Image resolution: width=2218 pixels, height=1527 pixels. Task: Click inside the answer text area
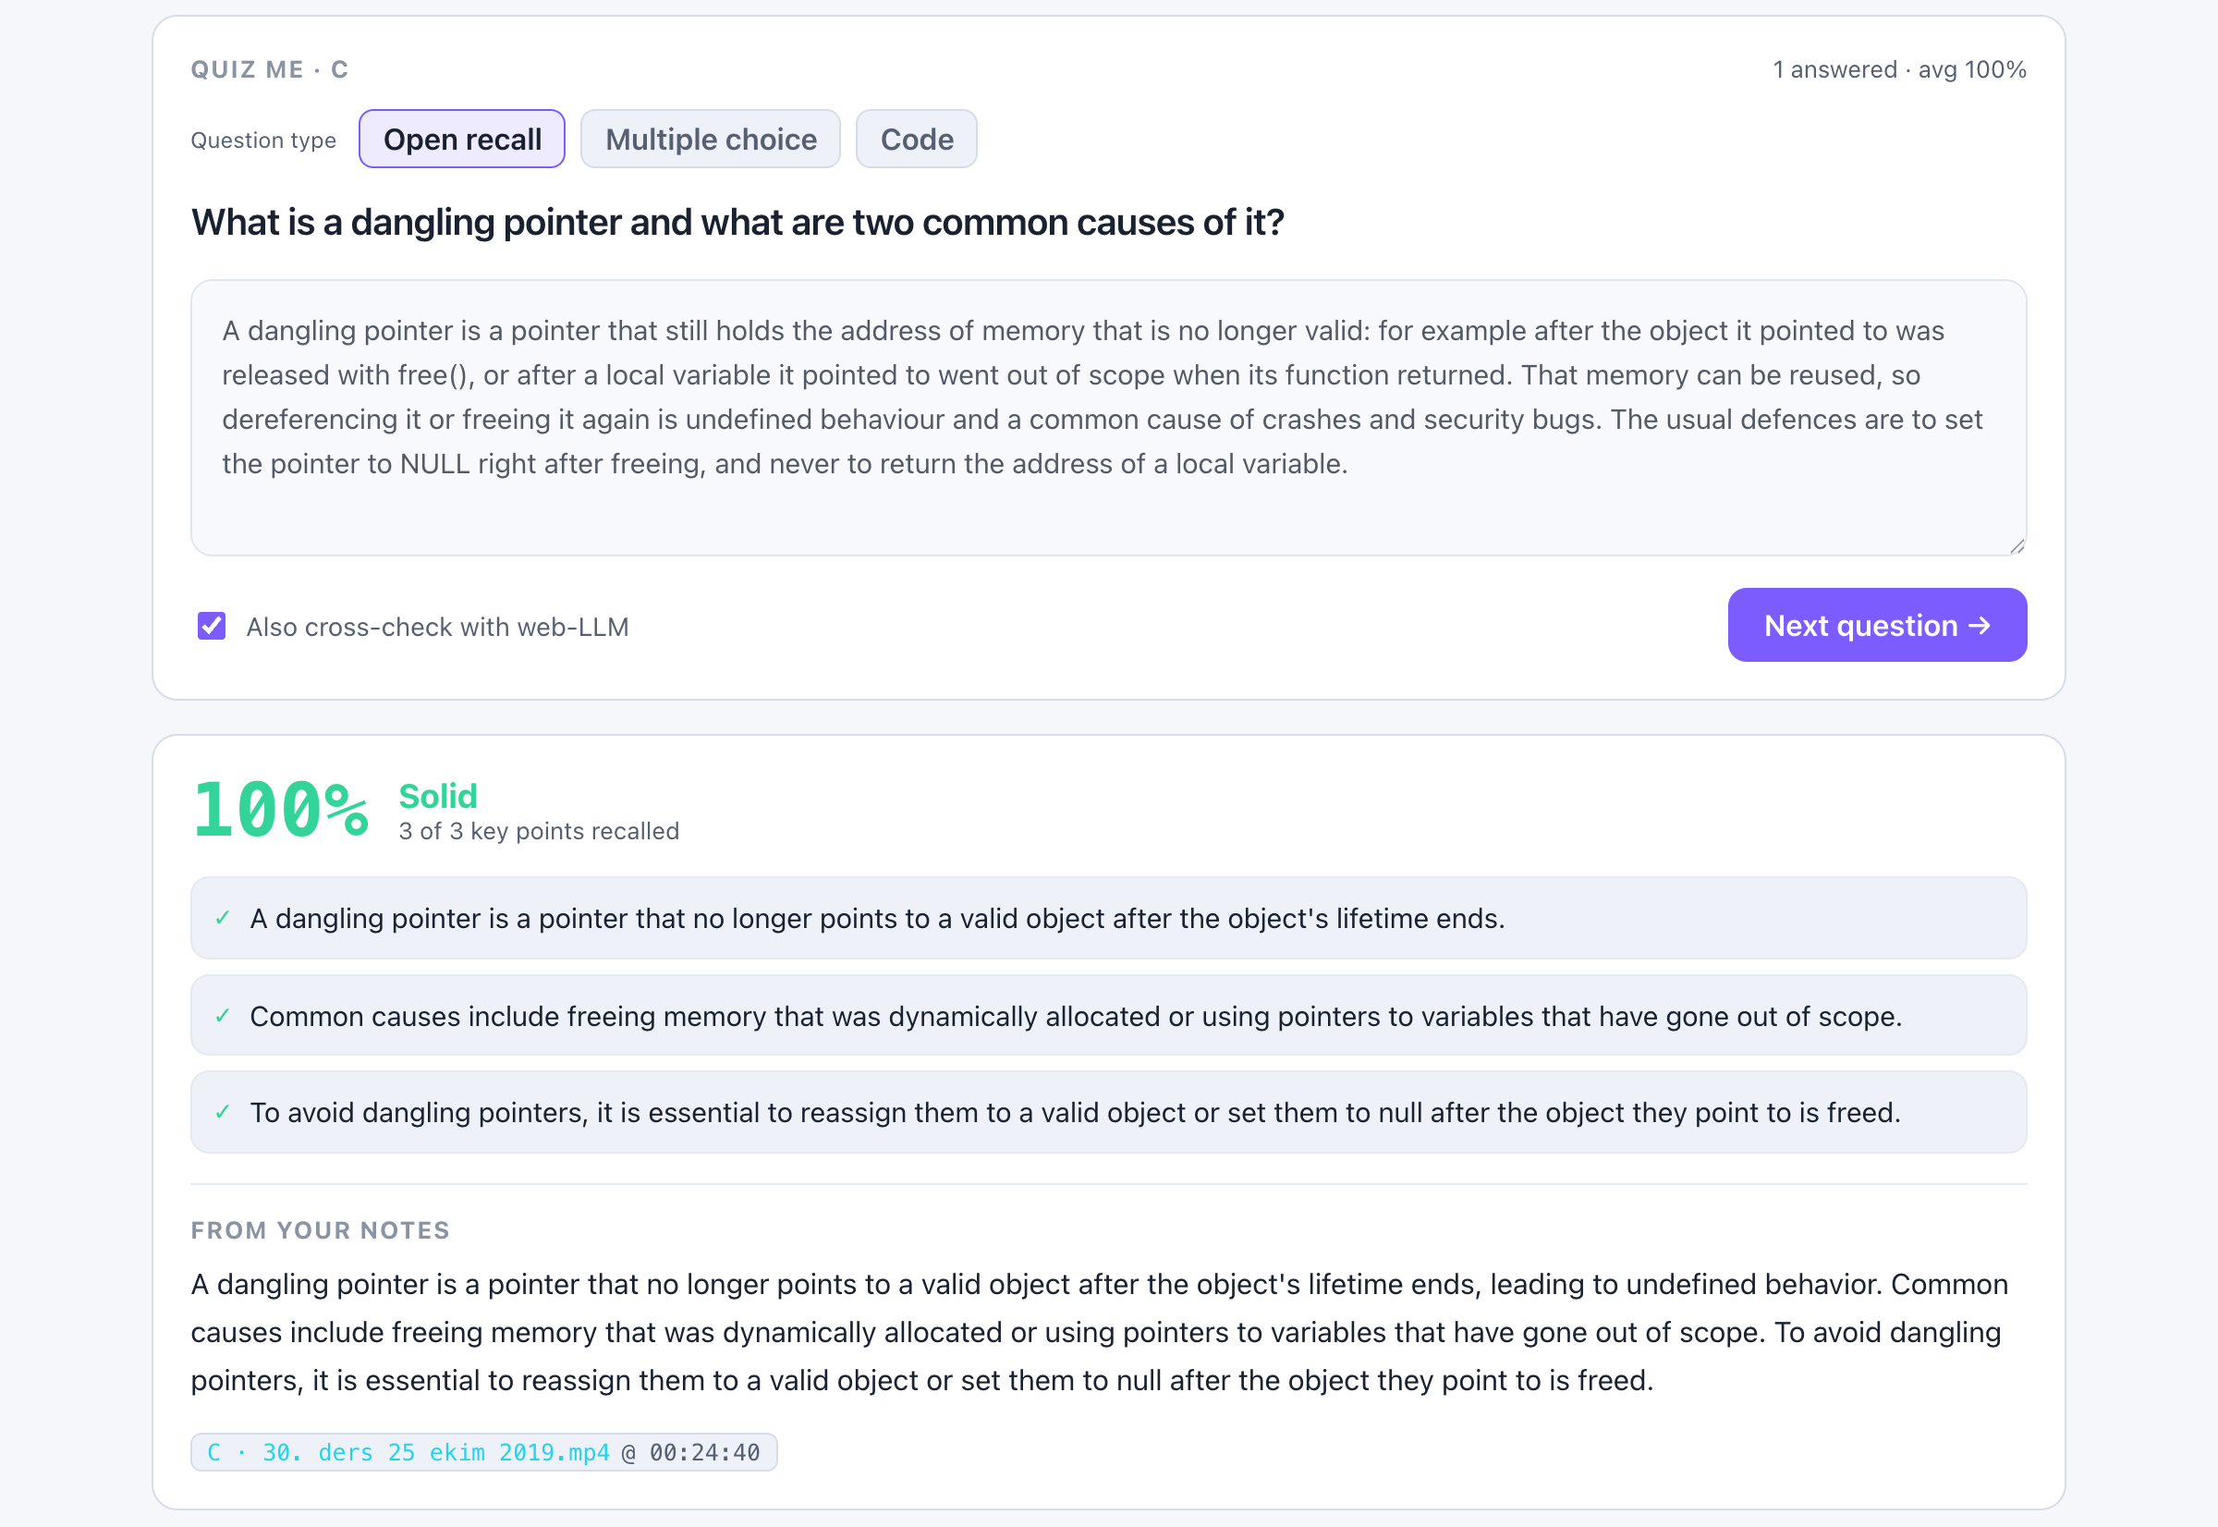1108,418
